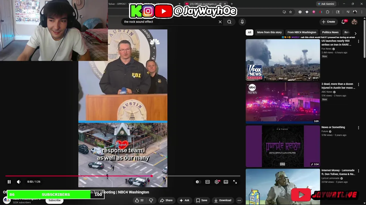
Task: Open YouTube account avatar menu
Action: (354, 22)
